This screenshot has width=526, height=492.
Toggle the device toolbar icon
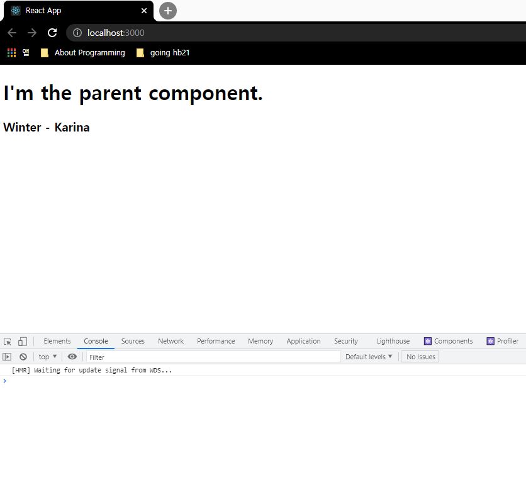(x=23, y=342)
